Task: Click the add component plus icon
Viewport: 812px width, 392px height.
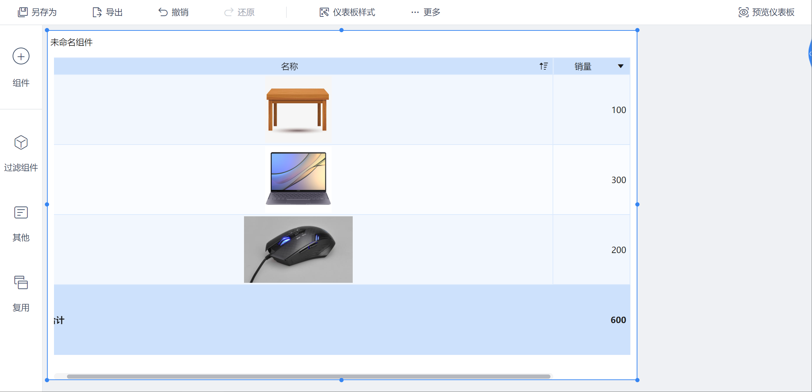Action: pos(21,56)
